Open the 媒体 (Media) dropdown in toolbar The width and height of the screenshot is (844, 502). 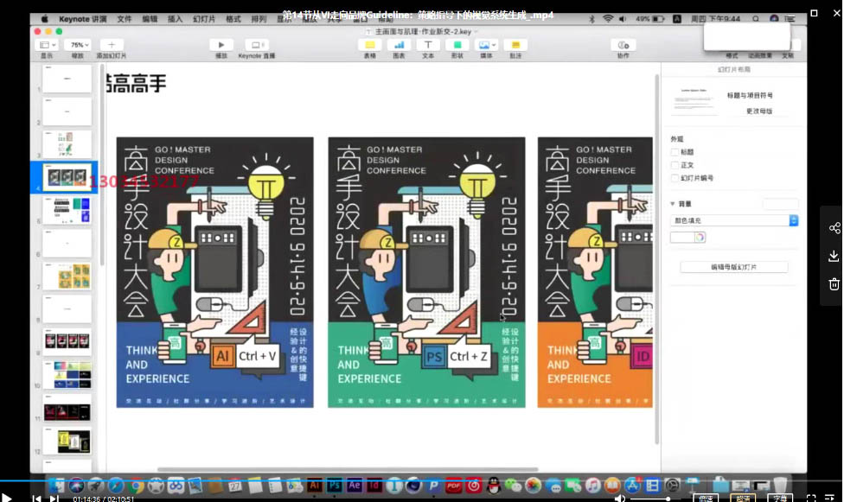pyautogui.click(x=487, y=45)
